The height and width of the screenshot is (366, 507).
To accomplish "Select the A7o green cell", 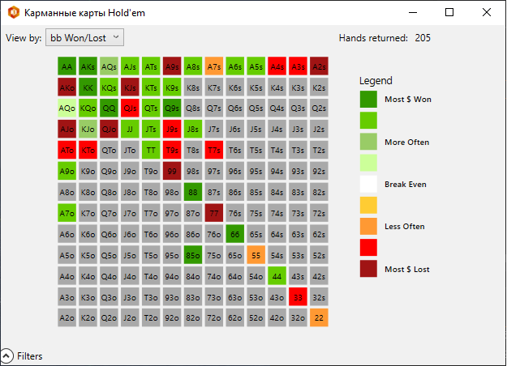I will coord(67,213).
